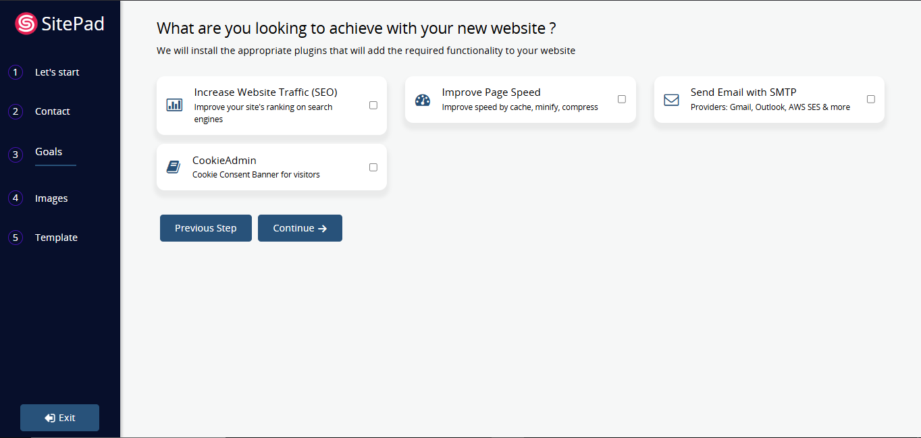Screen dimensions: 921x438
Task: Click the Page Speed gauge icon
Action: click(x=423, y=100)
